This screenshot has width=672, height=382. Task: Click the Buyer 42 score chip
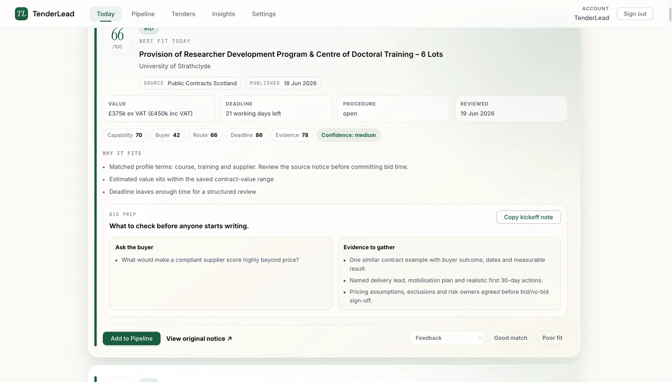168,135
